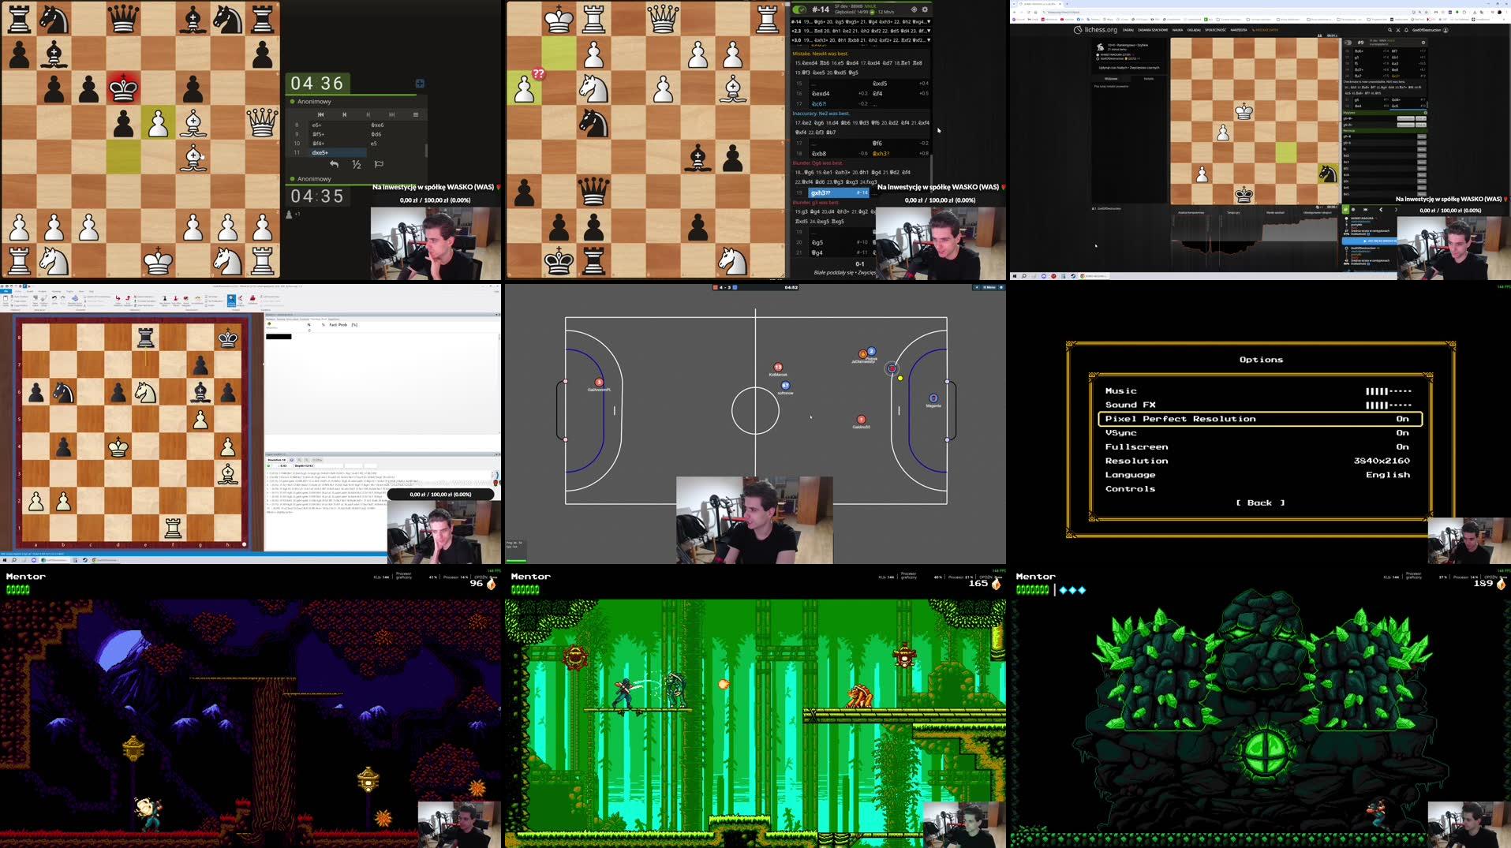Viewport: 1511px width, 848px height.
Task: Adjust the Sound FX volume bar
Action: click(x=1389, y=405)
